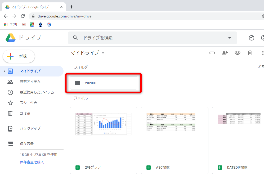Screen dimensions: 264x176
Task: Reload the Drive page
Action: (x=23, y=16)
